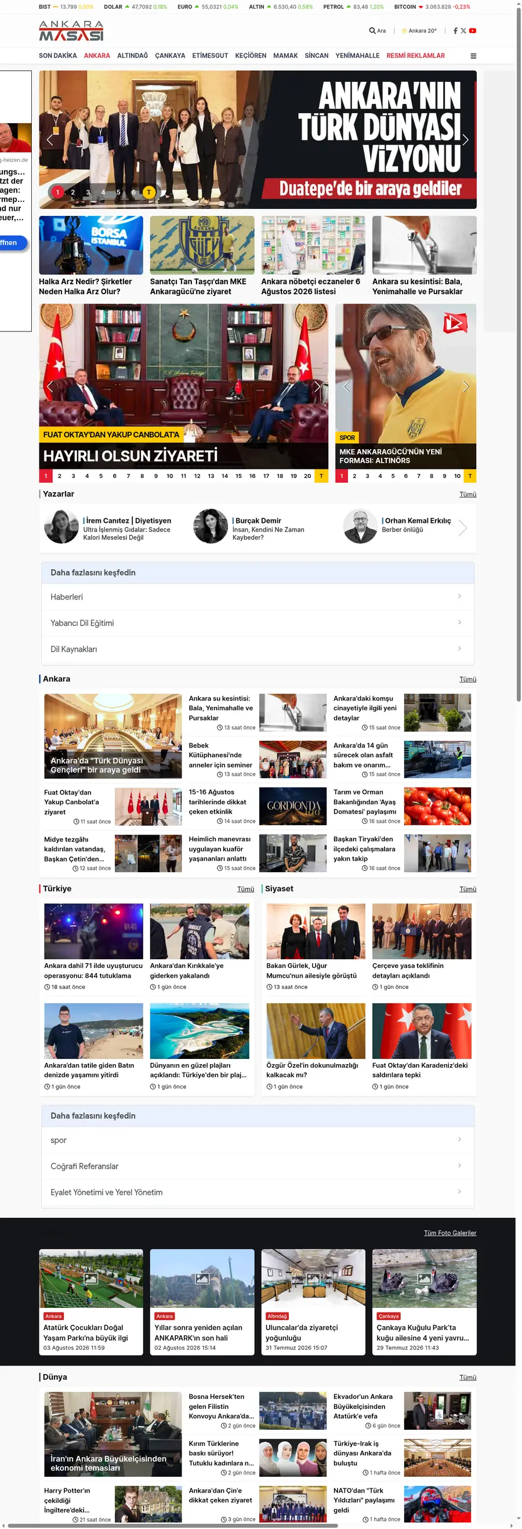Open the YENİMAHALLE menu item
The height and width of the screenshot is (1529, 522).
(357, 56)
